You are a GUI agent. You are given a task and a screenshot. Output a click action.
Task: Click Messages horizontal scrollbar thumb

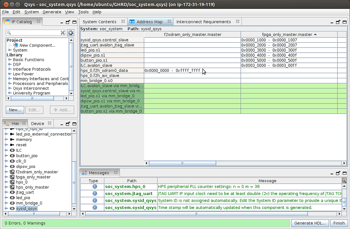(197, 214)
